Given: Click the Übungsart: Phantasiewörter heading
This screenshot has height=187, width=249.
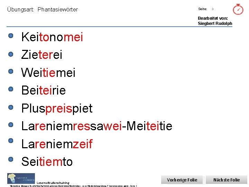Looking at the screenshot, I should pos(43,10).
